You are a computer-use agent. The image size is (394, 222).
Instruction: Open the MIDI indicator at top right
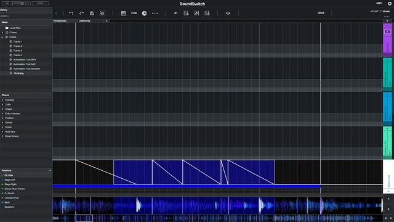click(x=379, y=3)
